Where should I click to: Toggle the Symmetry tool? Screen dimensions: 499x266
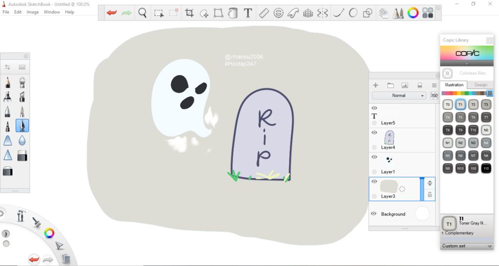(x=323, y=13)
